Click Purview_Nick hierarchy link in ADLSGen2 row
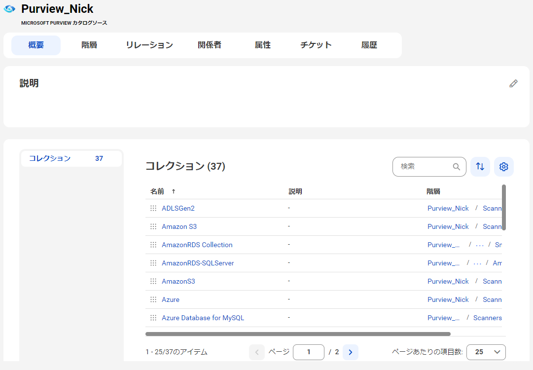533x370 pixels. [448, 208]
